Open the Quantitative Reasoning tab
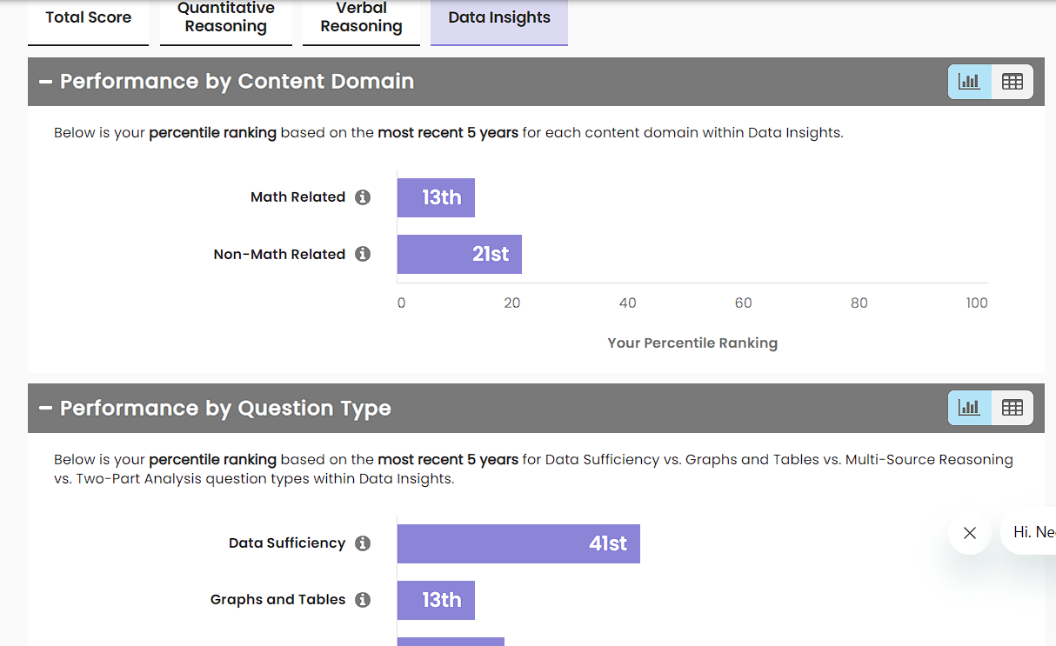 tap(225, 18)
